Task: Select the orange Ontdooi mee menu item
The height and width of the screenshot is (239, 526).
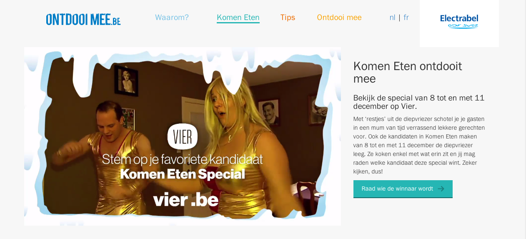Action: point(339,18)
